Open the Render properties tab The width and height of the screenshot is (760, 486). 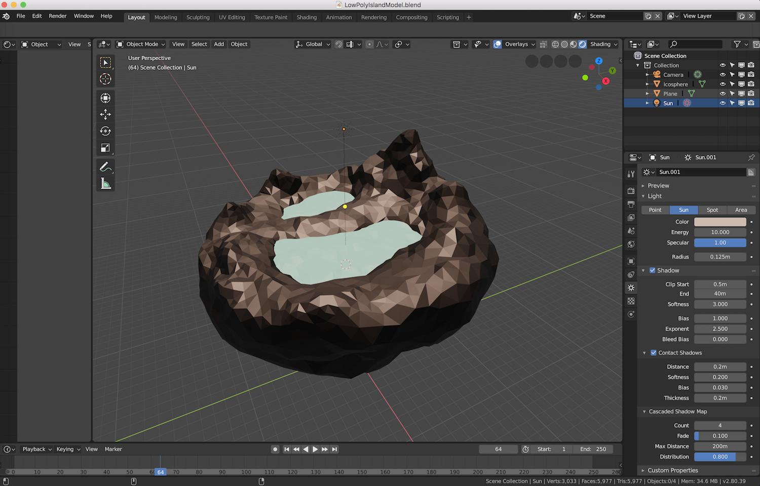click(631, 191)
